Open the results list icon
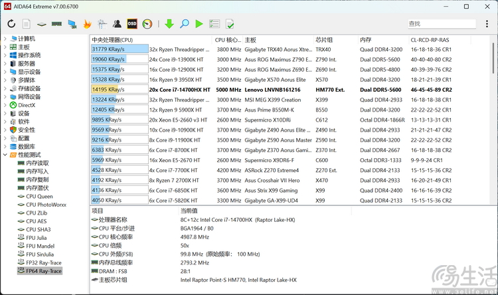This screenshot has width=498, height=295. [214, 24]
